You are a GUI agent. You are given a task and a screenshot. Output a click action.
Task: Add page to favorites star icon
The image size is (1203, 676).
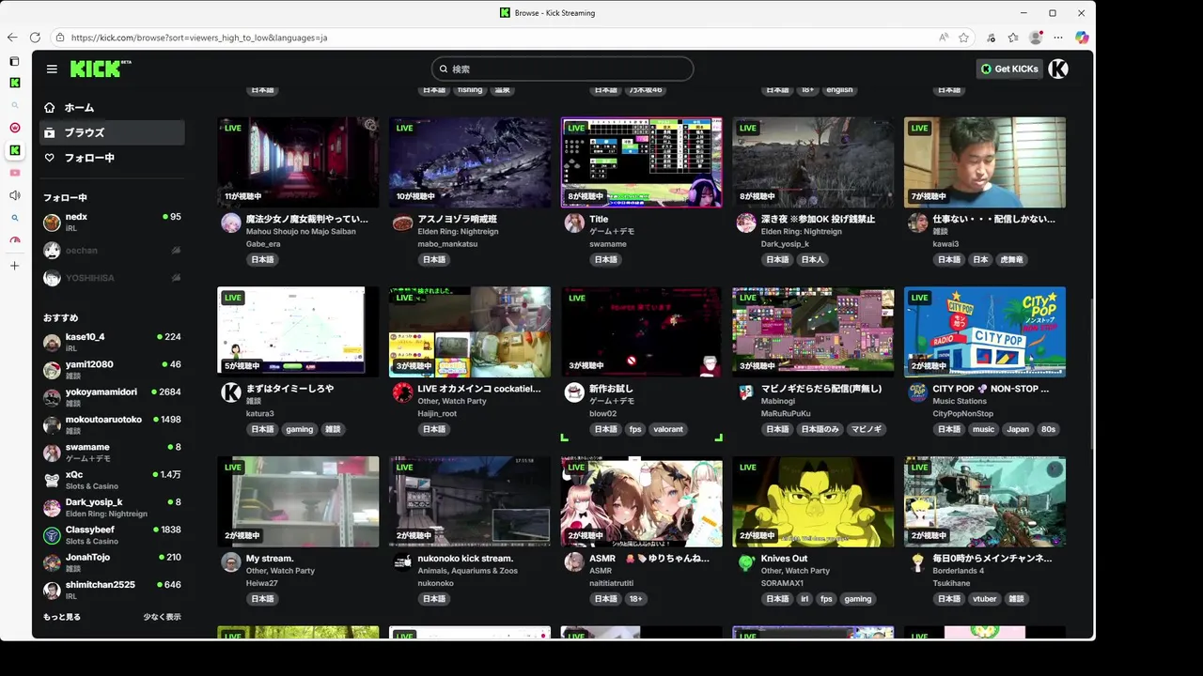point(963,38)
